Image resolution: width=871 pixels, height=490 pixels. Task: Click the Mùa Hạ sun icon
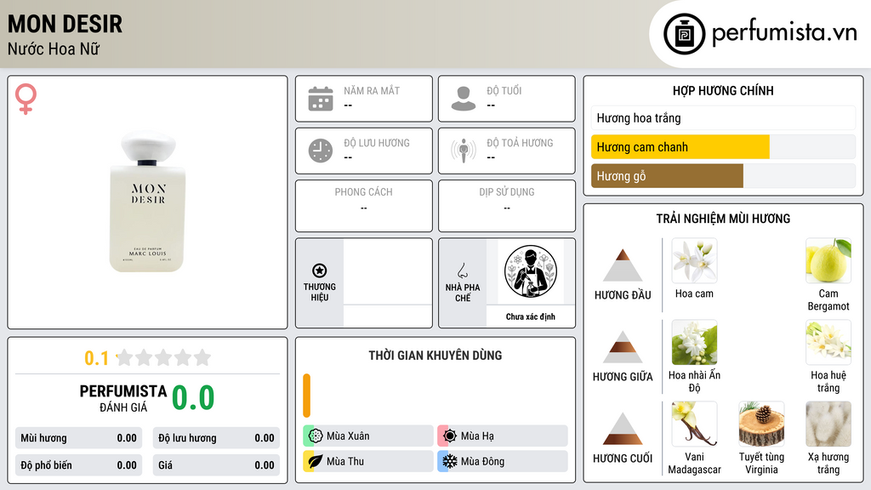click(450, 436)
